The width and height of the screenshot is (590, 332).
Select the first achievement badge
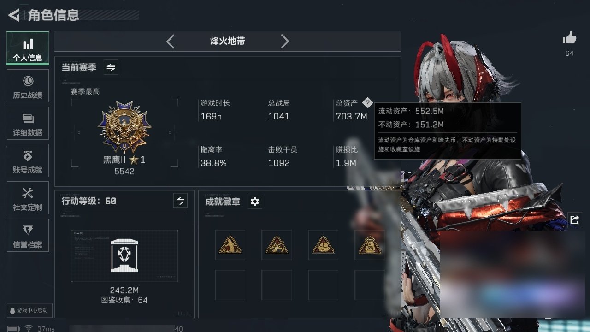[x=230, y=245]
